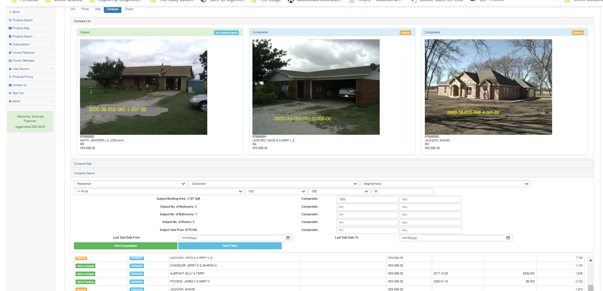Click bedrooms Max comparable field

[x=430, y=207]
